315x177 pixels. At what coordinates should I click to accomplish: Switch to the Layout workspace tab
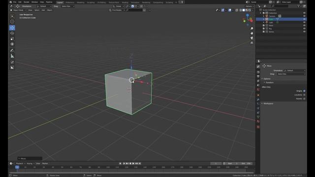[60, 2]
